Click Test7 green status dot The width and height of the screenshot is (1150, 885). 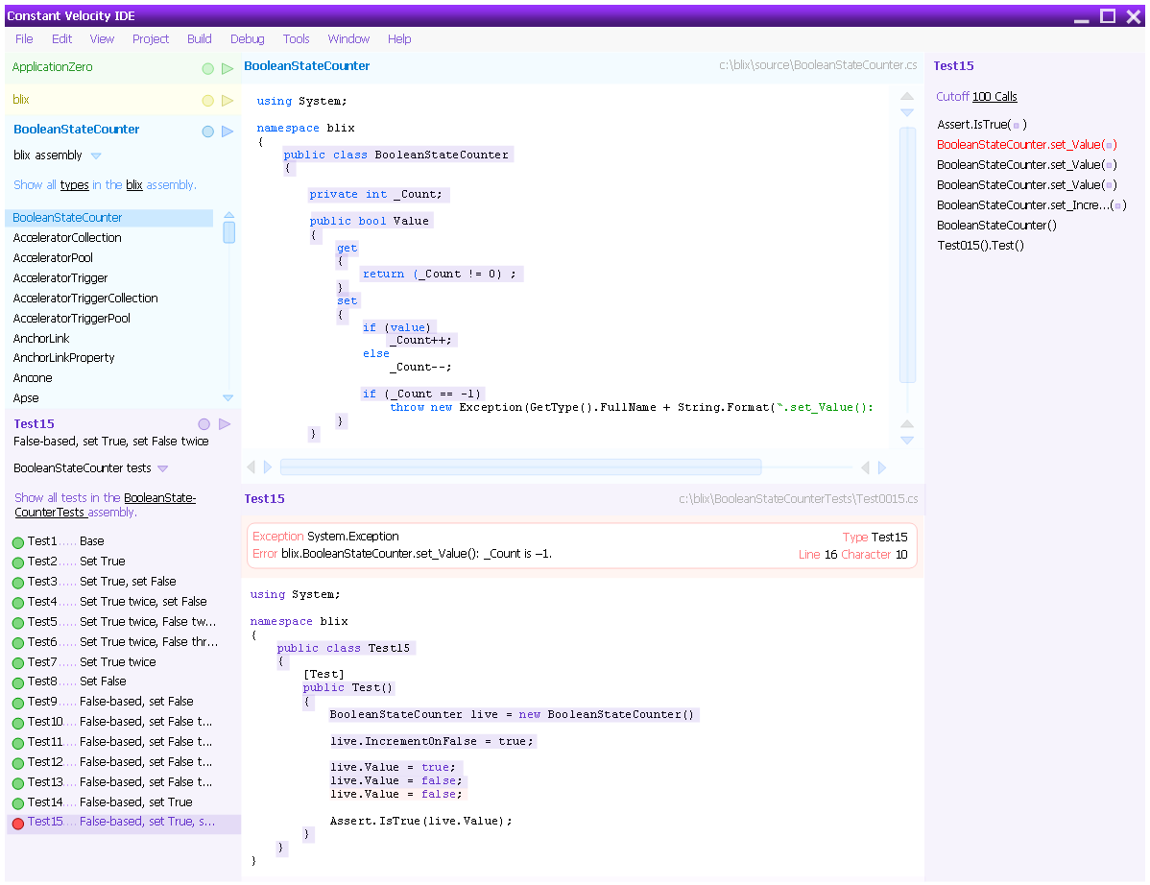tap(18, 663)
